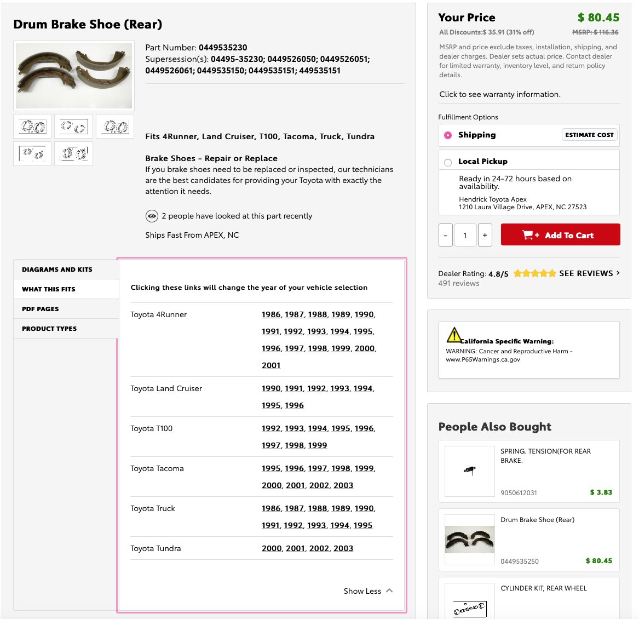Decrease quantity with the minus button

pyautogui.click(x=445, y=235)
